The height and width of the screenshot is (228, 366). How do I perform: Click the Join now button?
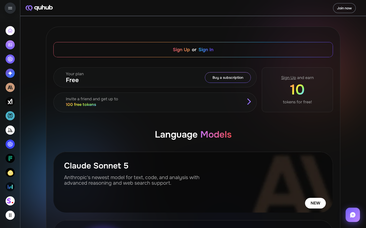click(x=344, y=8)
